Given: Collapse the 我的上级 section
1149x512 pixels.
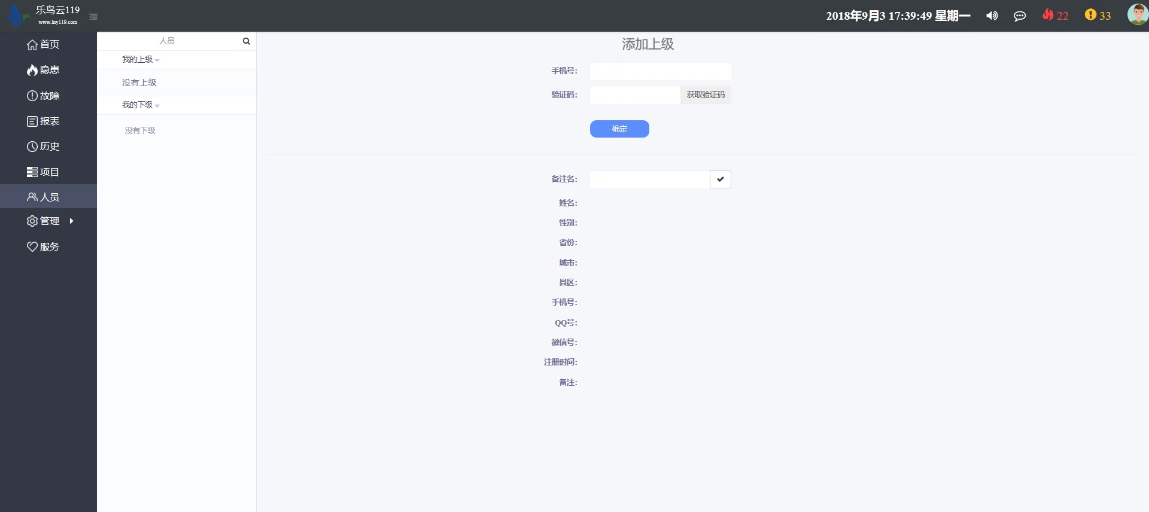Looking at the screenshot, I should tap(141, 59).
